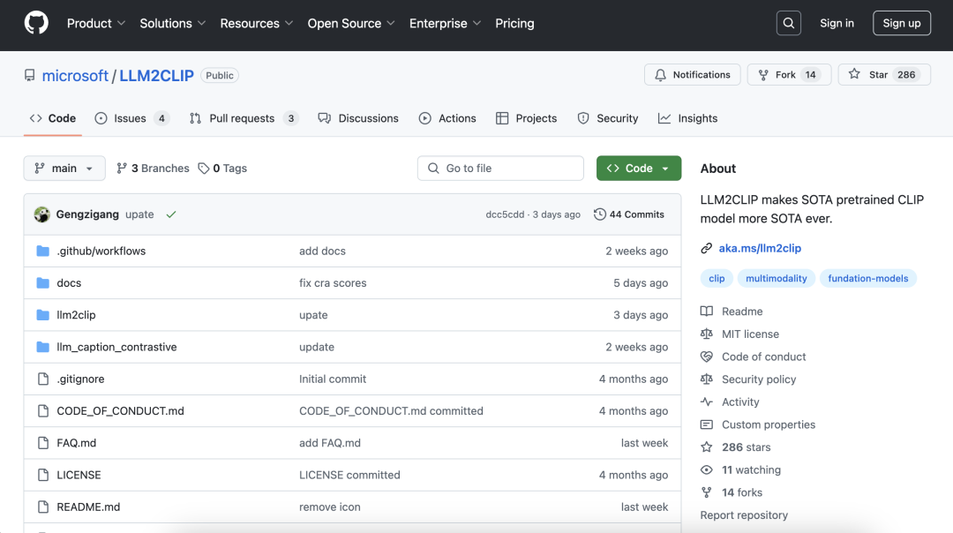953x533 pixels.
Task: Click the aka.ms/llm2clip link
Action: tap(760, 248)
